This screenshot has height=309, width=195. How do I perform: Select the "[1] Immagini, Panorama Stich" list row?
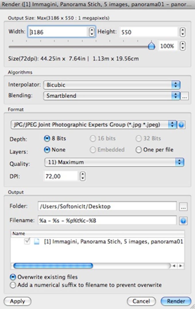[x=97, y=242]
